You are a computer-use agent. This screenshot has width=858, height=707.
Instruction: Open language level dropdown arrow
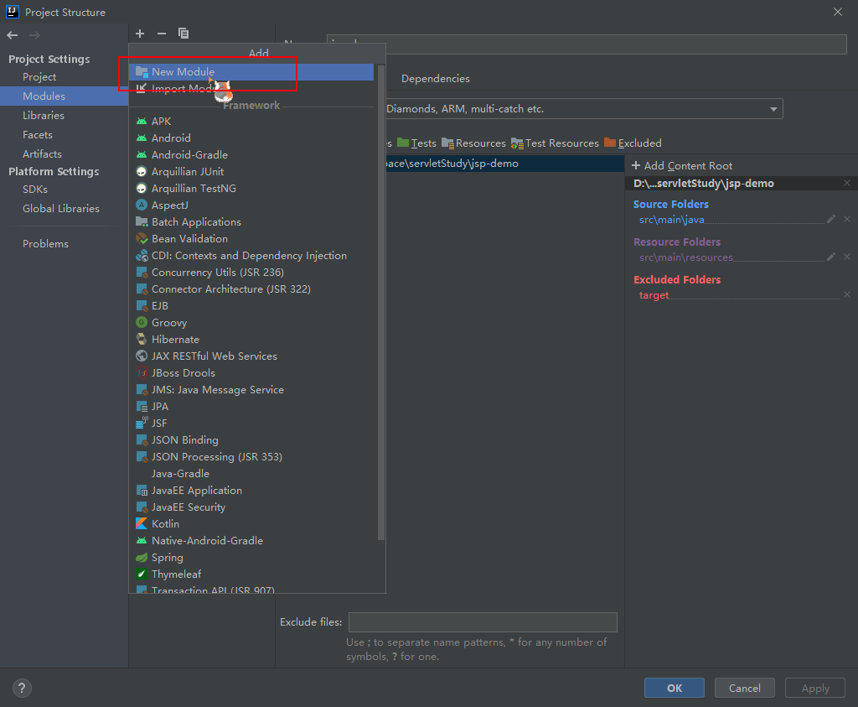tap(773, 109)
